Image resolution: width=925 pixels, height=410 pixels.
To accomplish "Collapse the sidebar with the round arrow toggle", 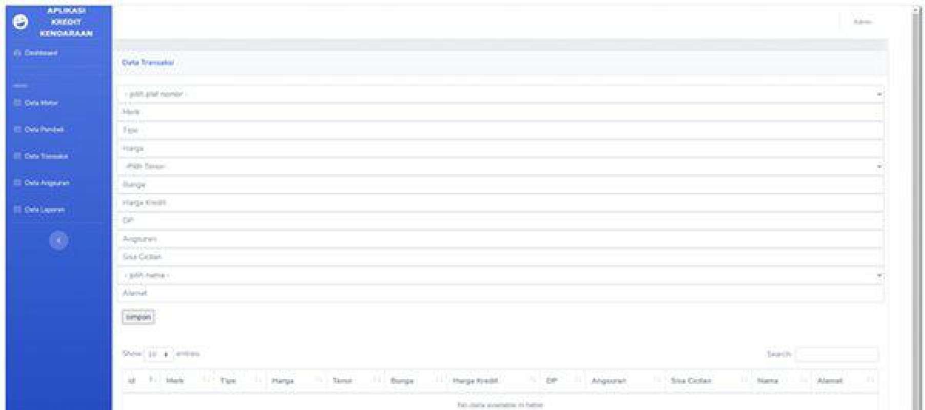I will pyautogui.click(x=58, y=240).
